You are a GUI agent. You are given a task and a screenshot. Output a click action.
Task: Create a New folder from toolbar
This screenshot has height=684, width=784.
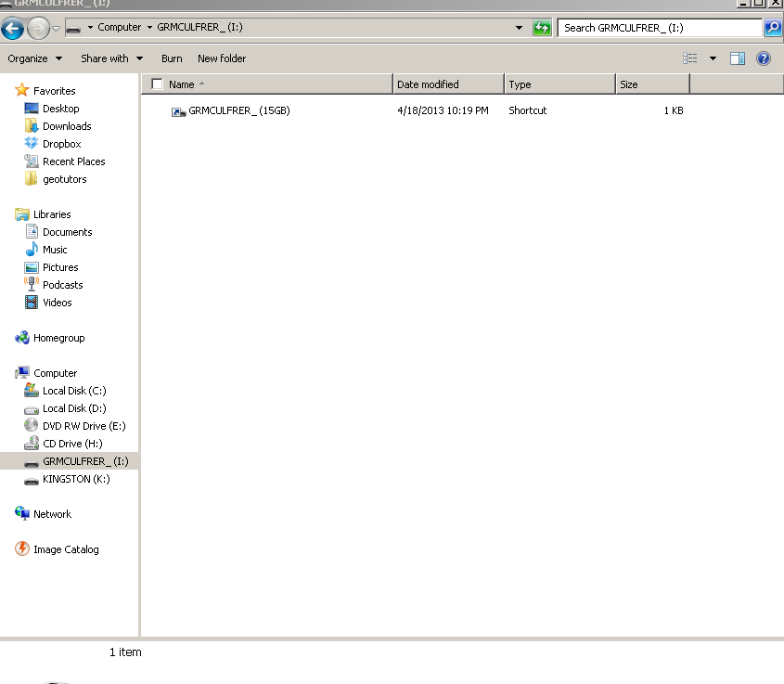(x=222, y=58)
